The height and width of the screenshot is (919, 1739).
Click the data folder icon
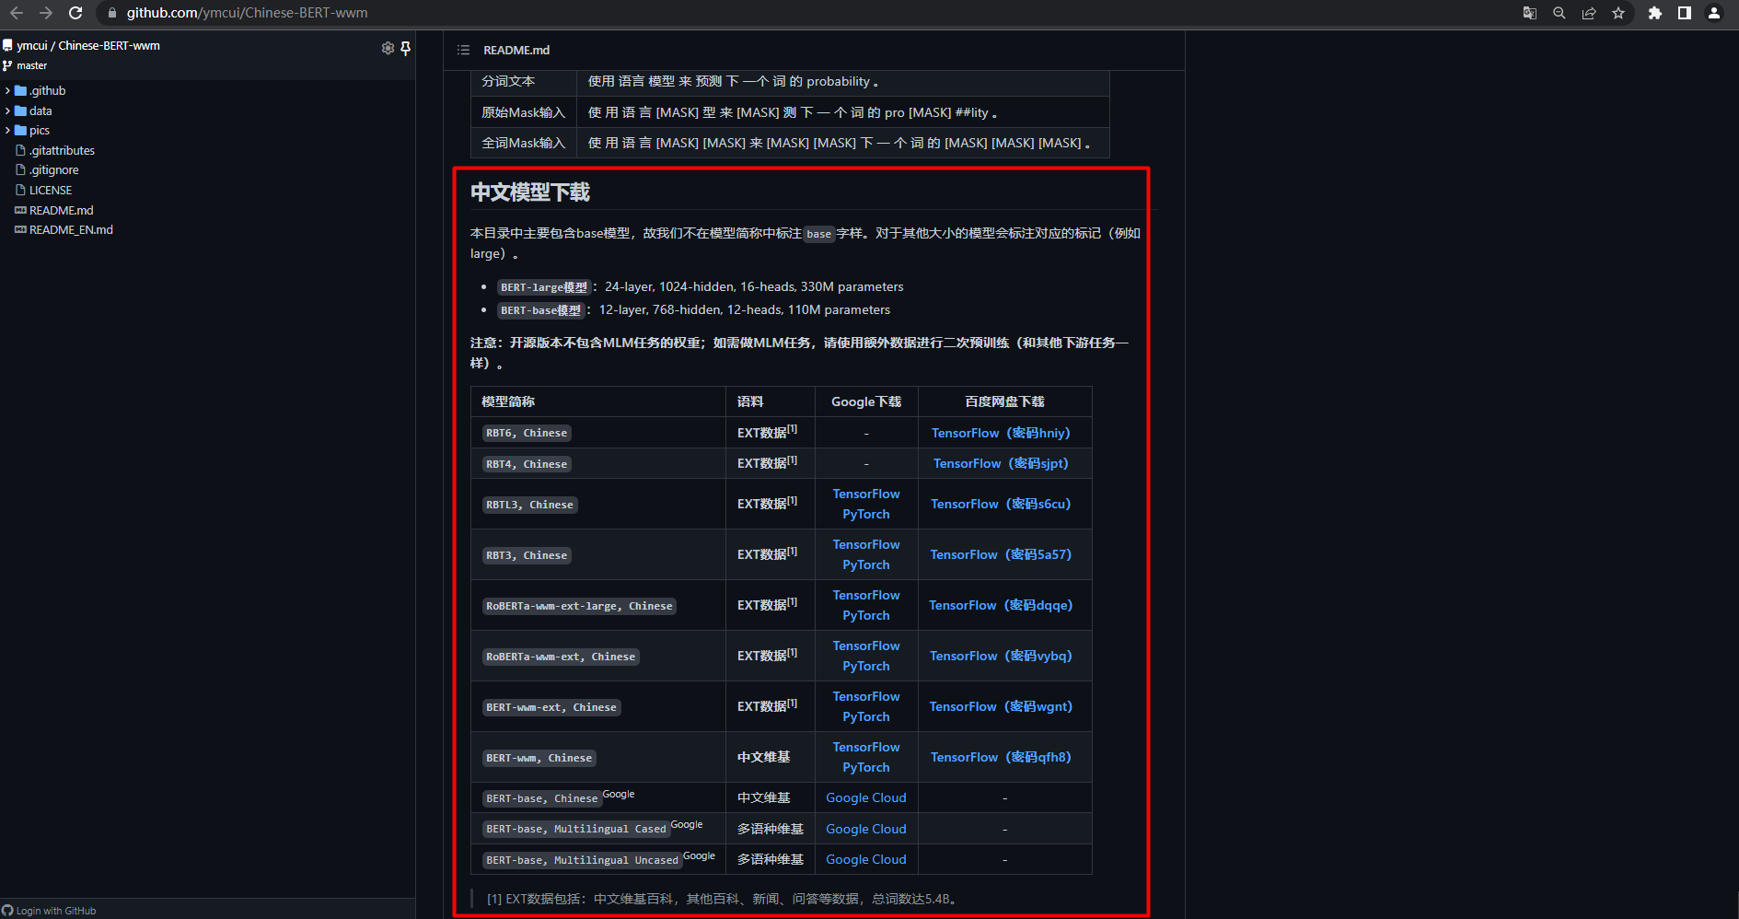(20, 111)
